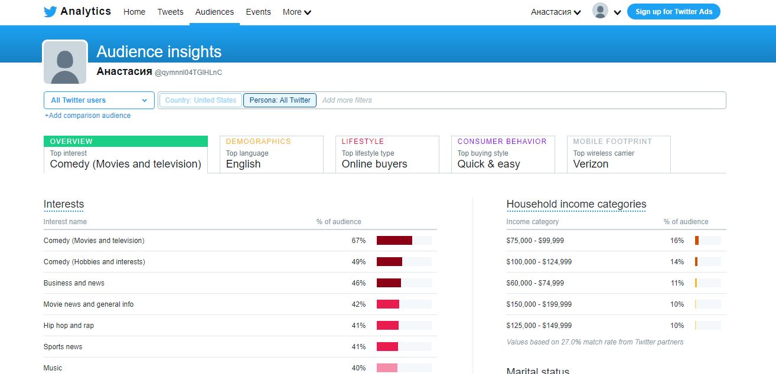The width and height of the screenshot is (776, 374).
Task: Select the Consumer Behavior tab
Action: tap(503, 154)
